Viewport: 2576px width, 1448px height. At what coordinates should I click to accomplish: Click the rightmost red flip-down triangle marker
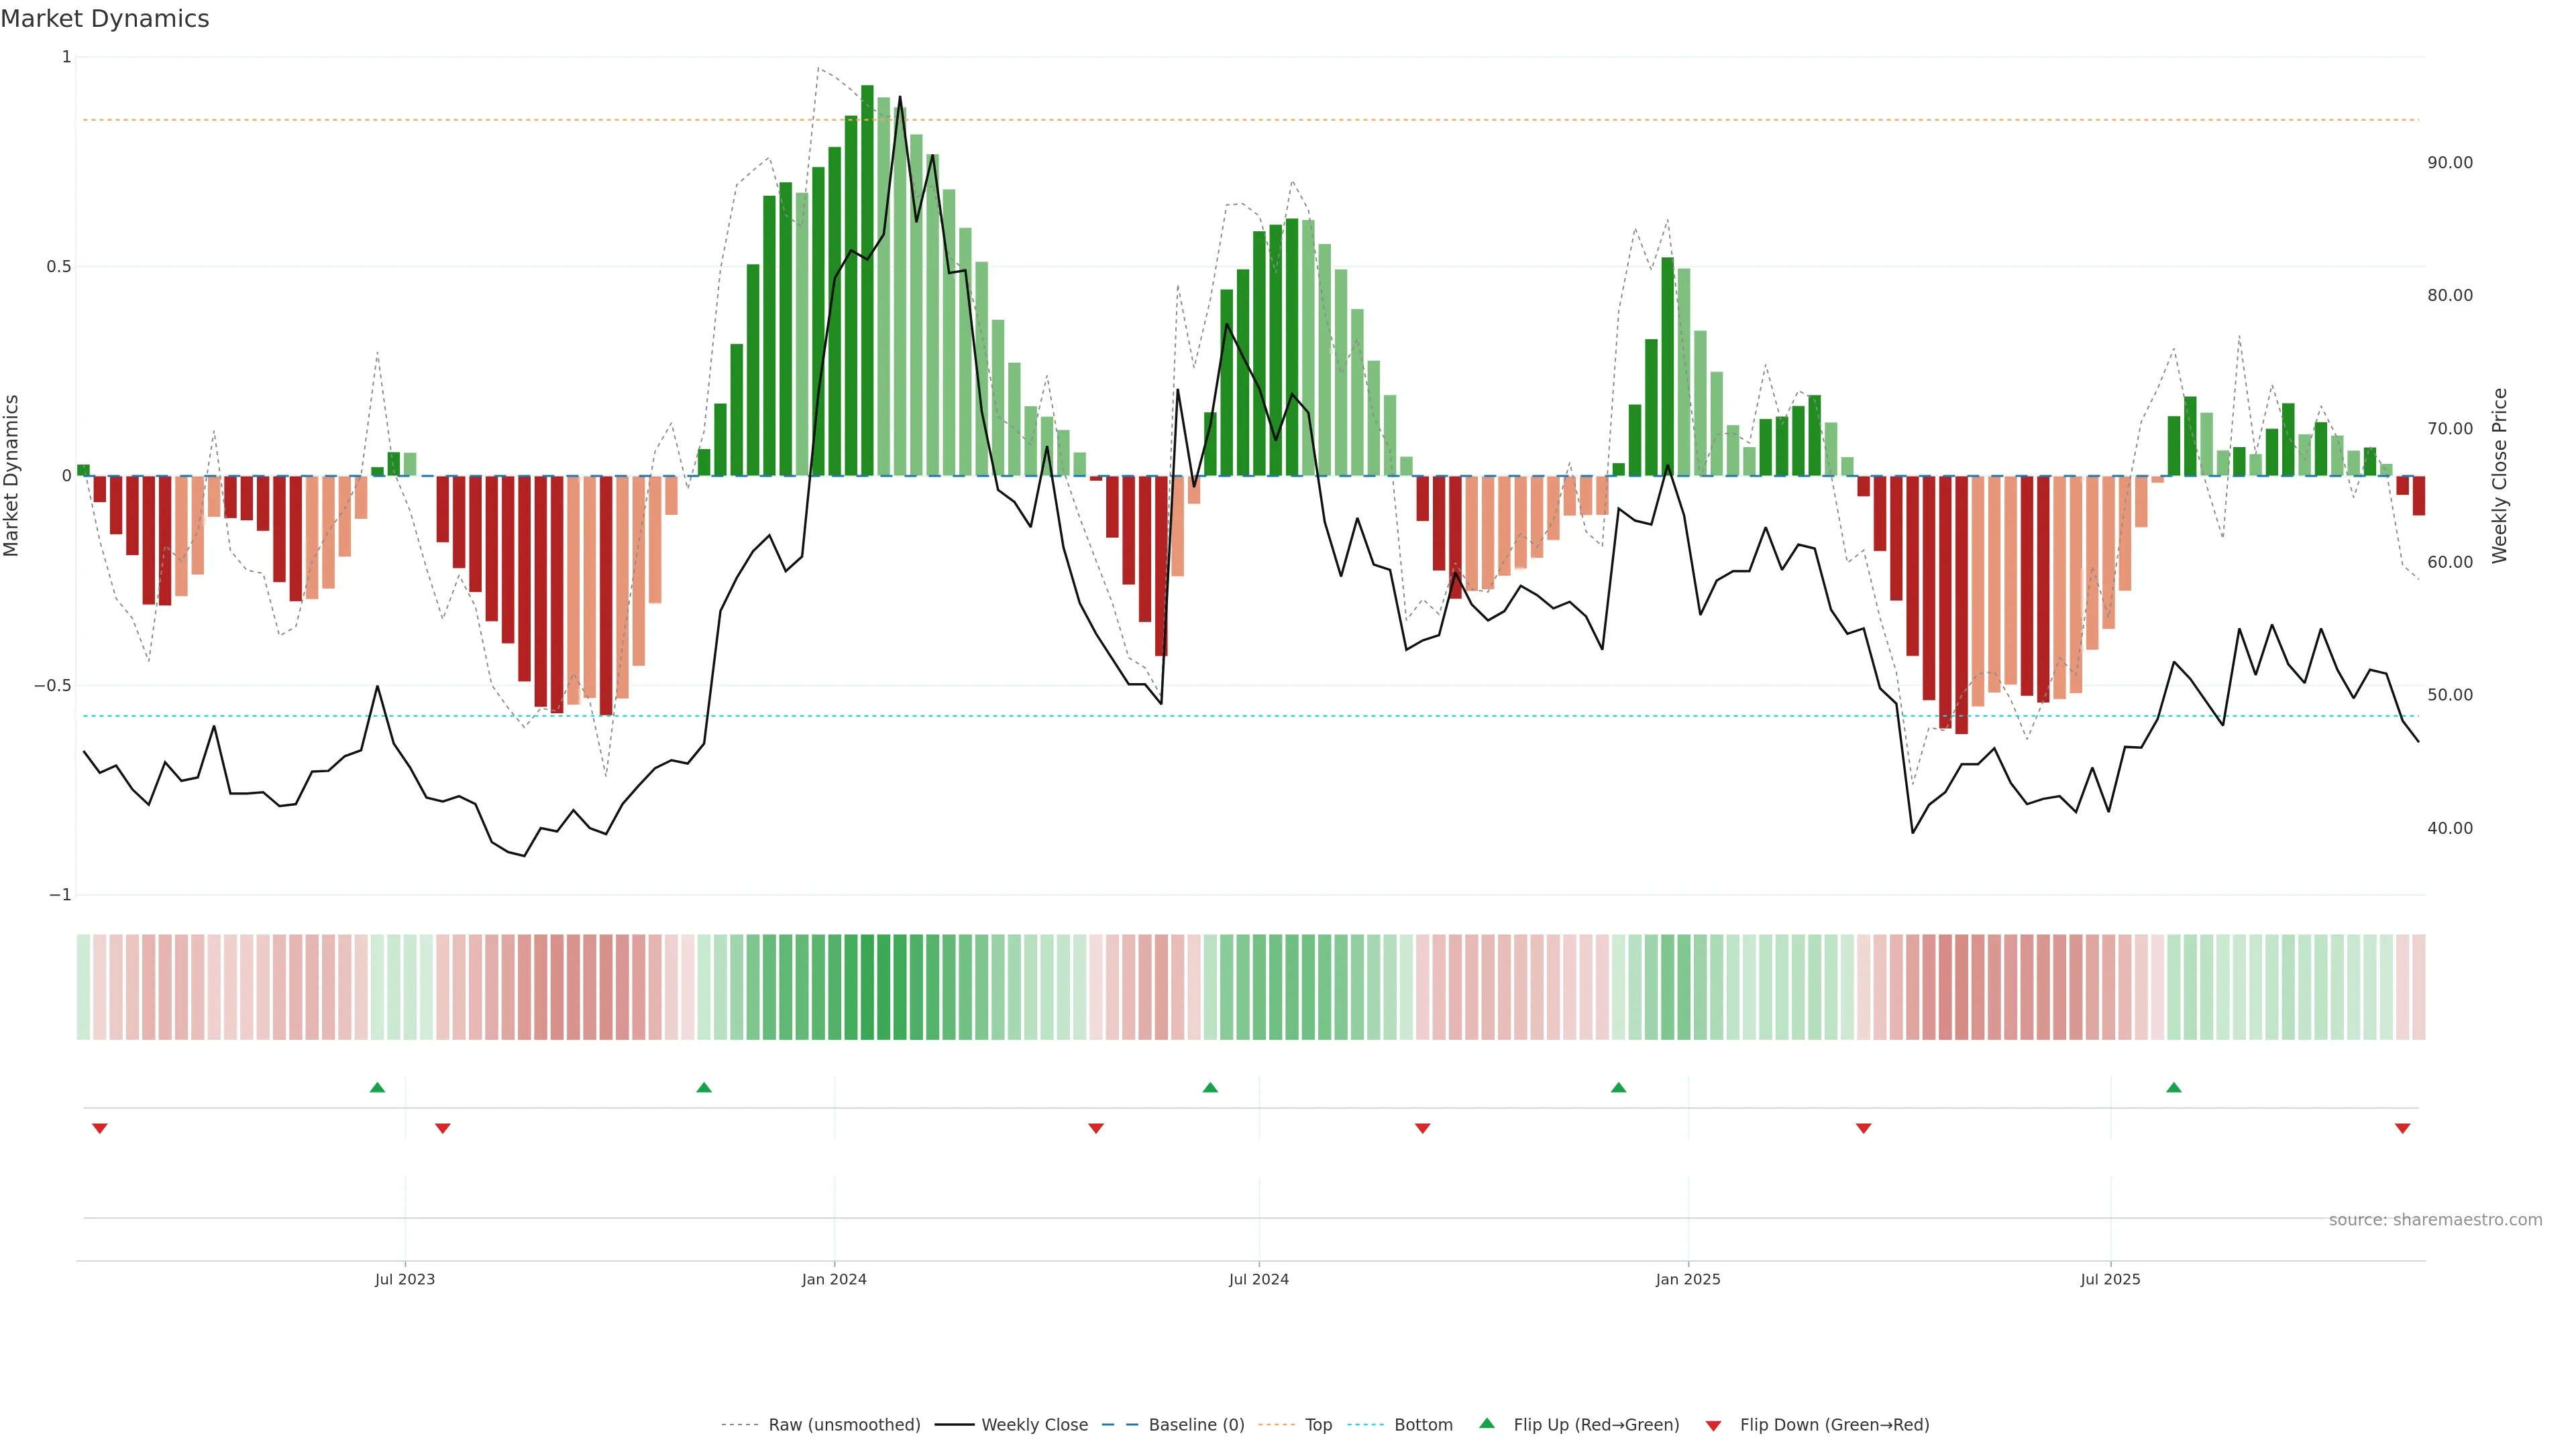(x=2402, y=1128)
